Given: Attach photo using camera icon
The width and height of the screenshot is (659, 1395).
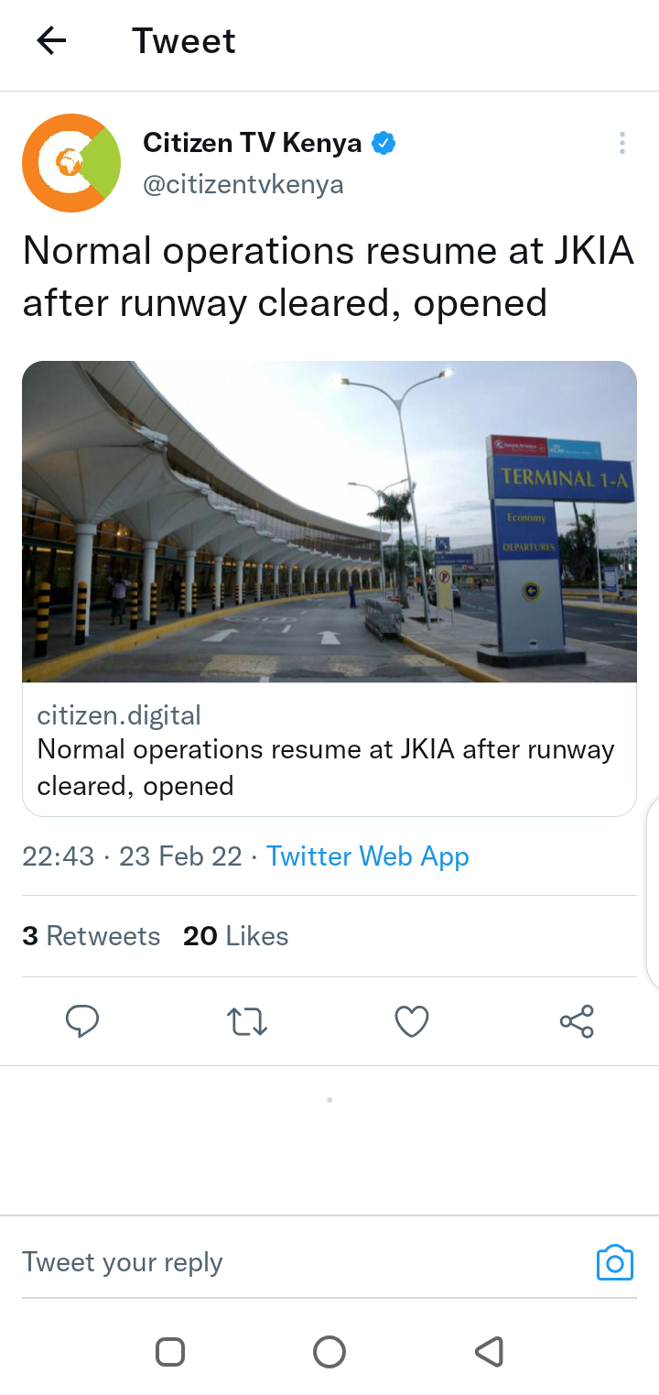Looking at the screenshot, I should [615, 1262].
